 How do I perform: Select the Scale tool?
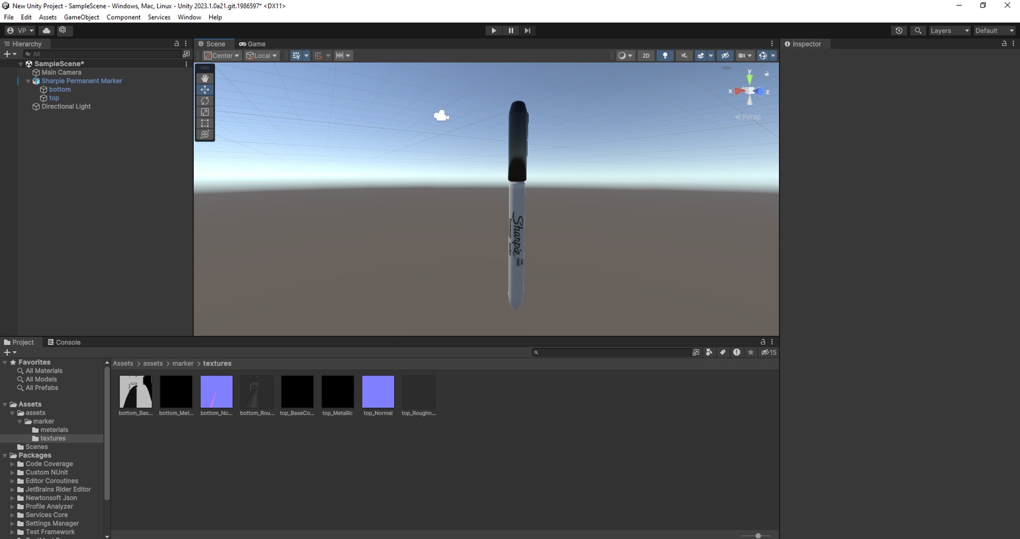point(205,112)
